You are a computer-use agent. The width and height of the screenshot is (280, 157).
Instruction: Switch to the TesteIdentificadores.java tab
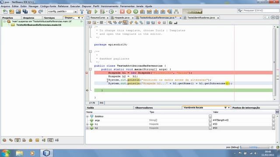201,17
